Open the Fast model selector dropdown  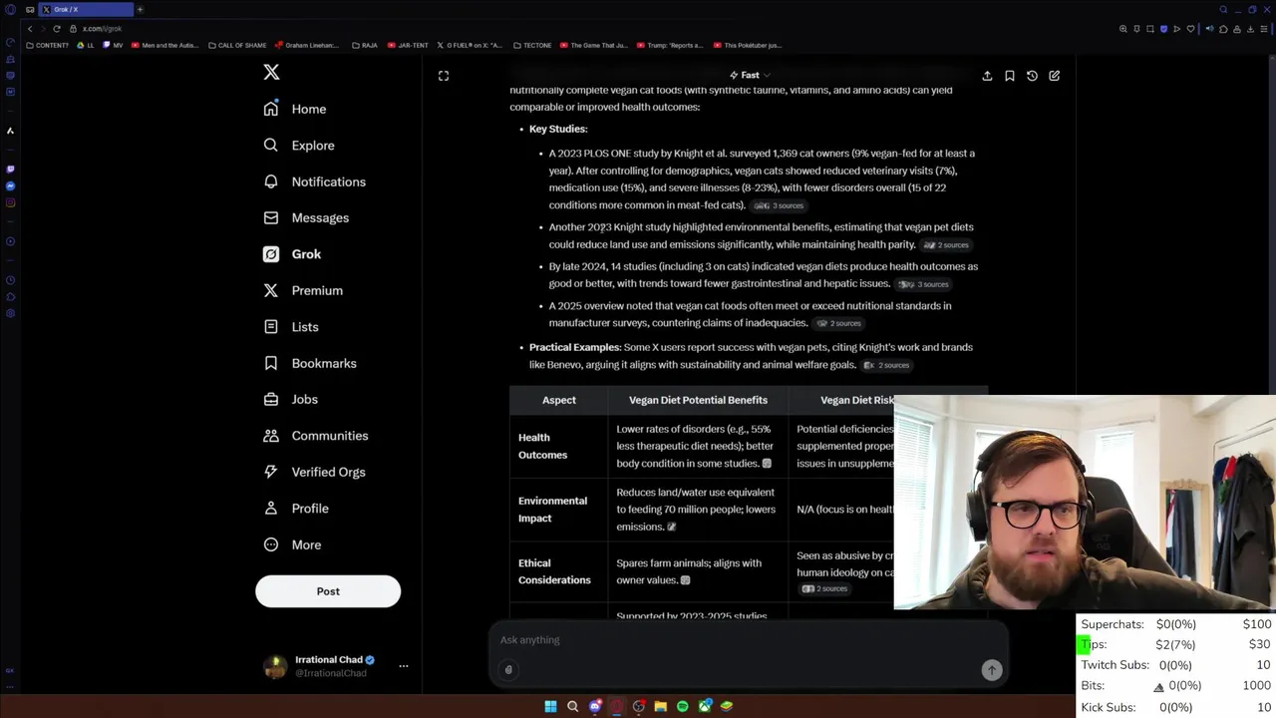click(750, 75)
